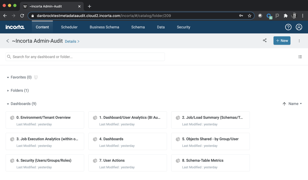
Task: Bookmark the page with the star icon
Action: [249, 16]
